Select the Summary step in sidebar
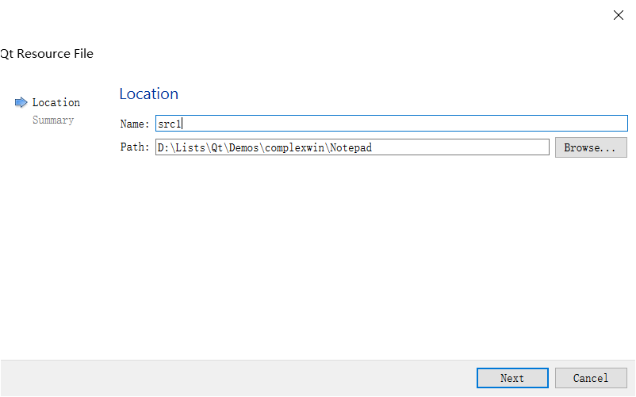This screenshot has width=636, height=397. [53, 120]
